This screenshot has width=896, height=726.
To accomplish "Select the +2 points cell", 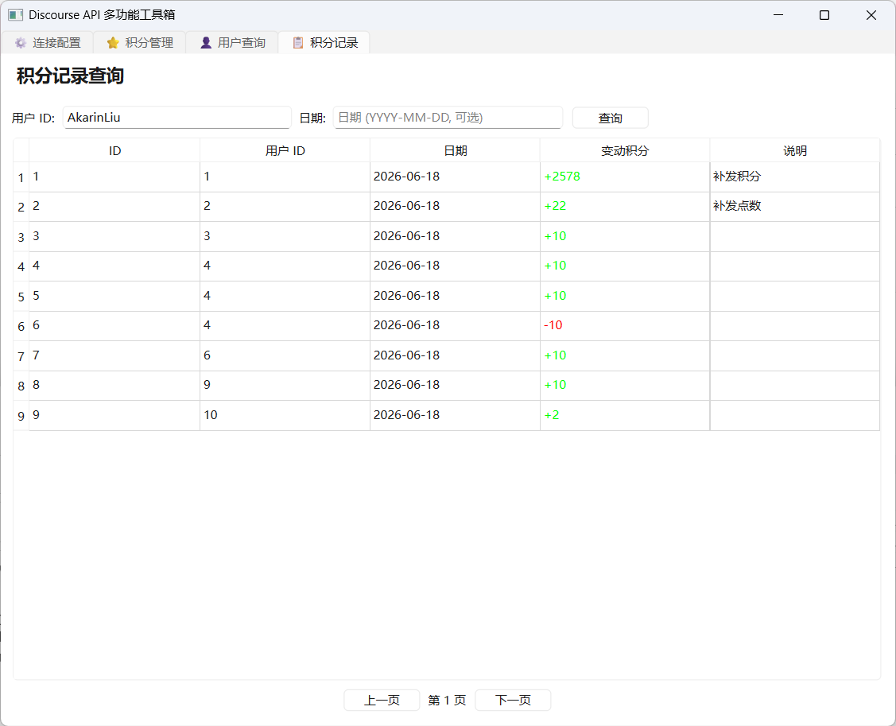I will click(x=625, y=416).
